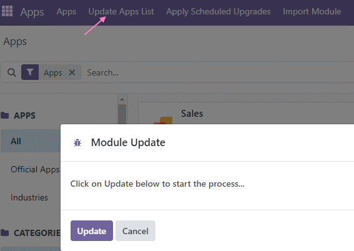Select Import Module menu item

coord(312,11)
